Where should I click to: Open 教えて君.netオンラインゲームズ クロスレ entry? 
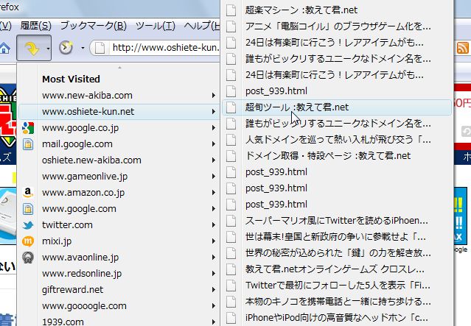[336, 269]
